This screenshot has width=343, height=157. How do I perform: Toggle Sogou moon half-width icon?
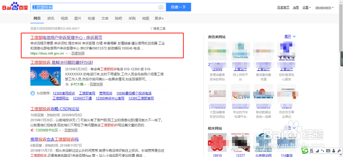(x=317, y=151)
